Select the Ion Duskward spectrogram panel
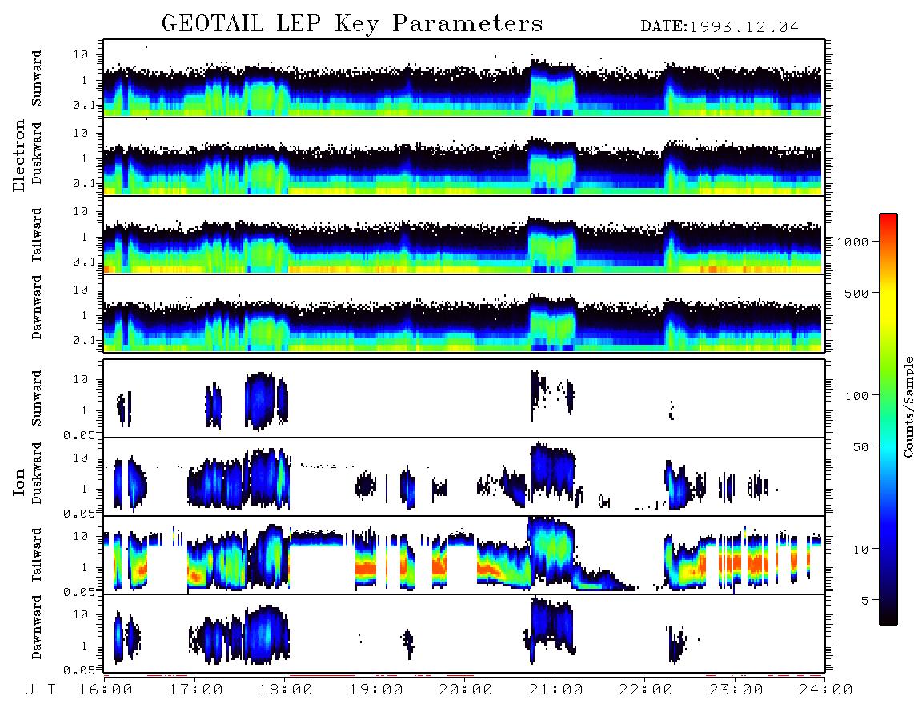The image size is (914, 704). click(x=464, y=477)
